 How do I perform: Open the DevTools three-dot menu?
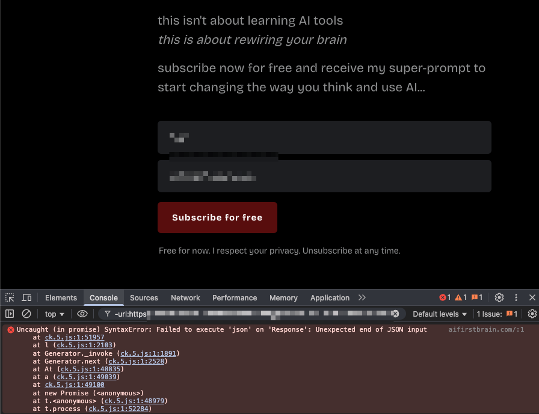pos(516,297)
